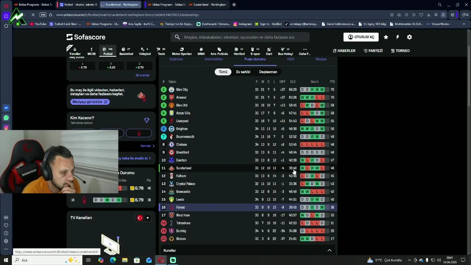Viewport: 471px width, 265px height.
Task: Open new browser tab plus button
Action: [x=234, y=5]
